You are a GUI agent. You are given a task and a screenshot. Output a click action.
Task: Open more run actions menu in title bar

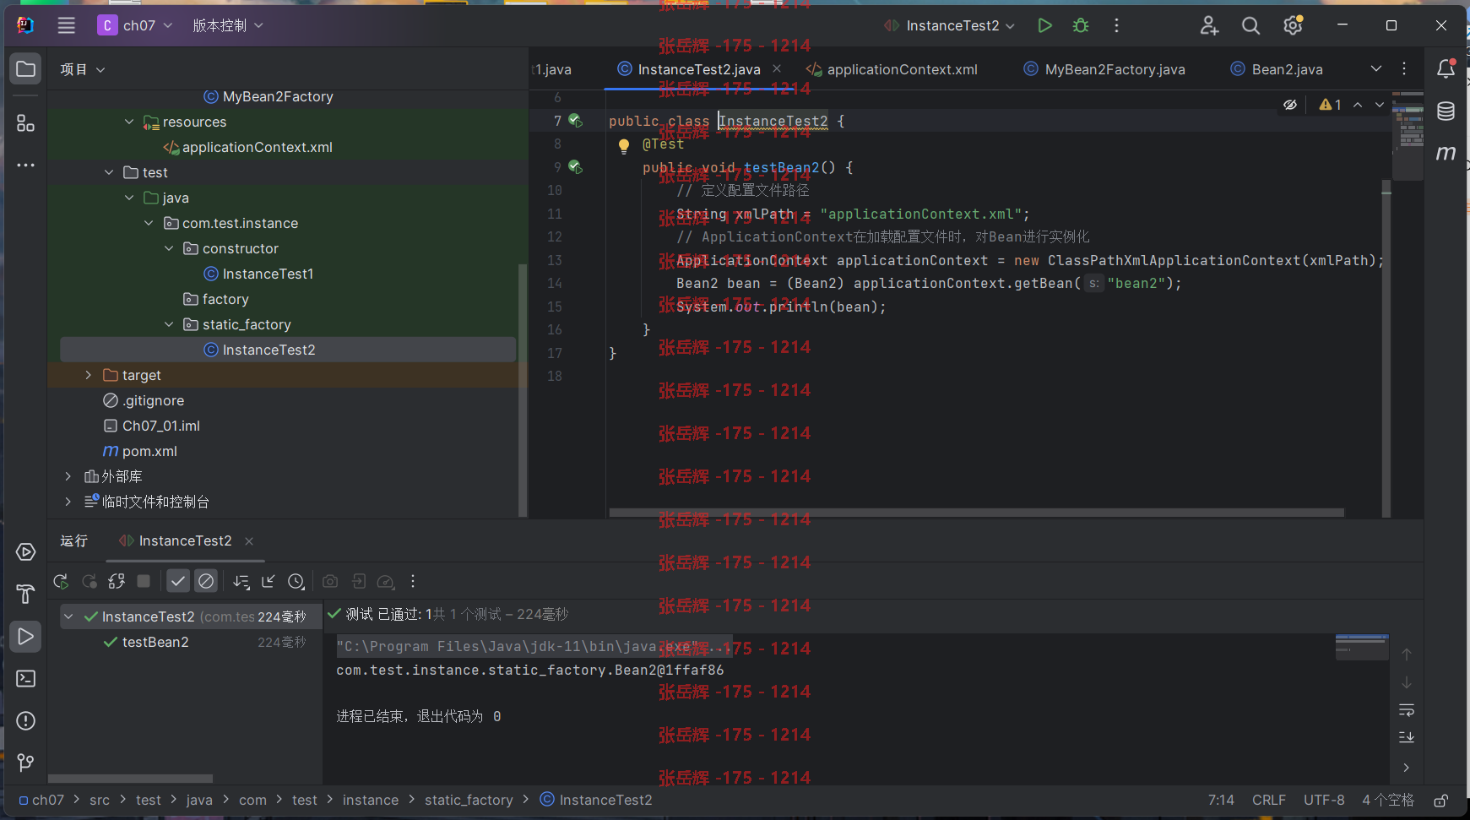click(1116, 25)
